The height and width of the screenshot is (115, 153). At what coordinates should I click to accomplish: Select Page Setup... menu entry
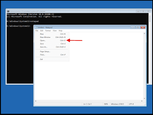52,52
